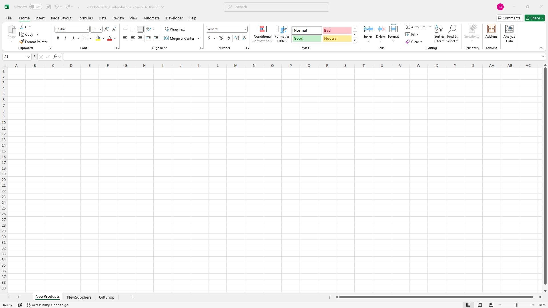Toggle the AutoSave switch
548x308 pixels.
[35, 7]
